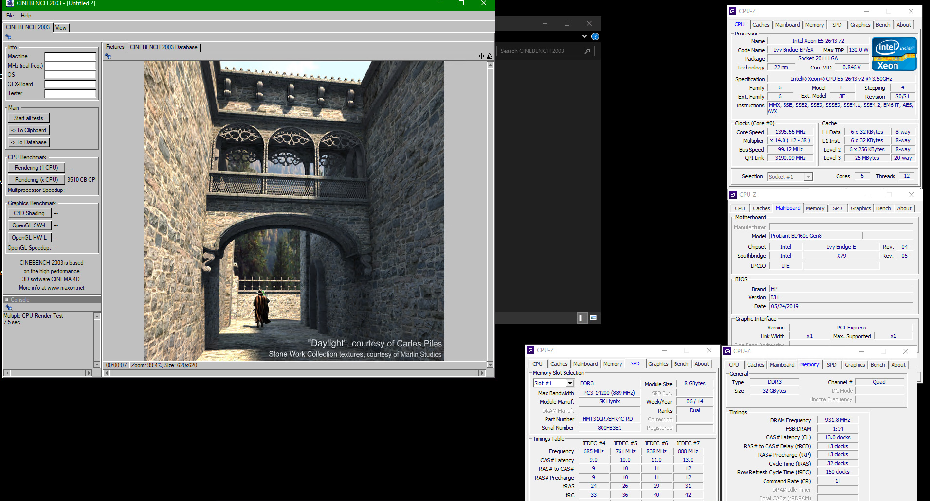Expand the Explorer ribbon with the chevron
This screenshot has height=501, width=930.
point(584,36)
